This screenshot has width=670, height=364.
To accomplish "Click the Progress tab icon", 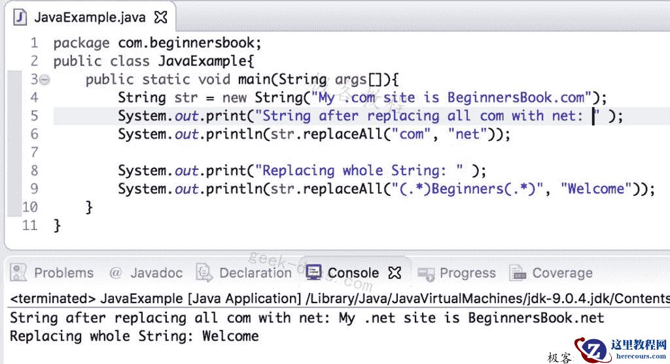I will tap(425, 274).
